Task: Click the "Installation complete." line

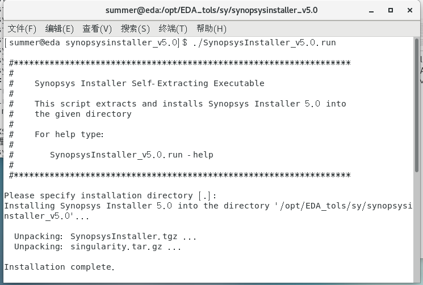Action: (x=60, y=267)
